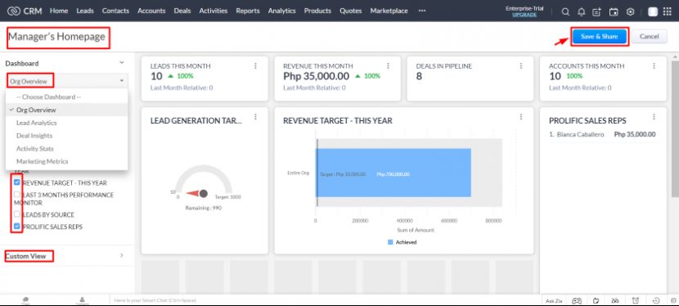679x306 pixels.
Task: Open the Quotes module
Action: coord(351,11)
